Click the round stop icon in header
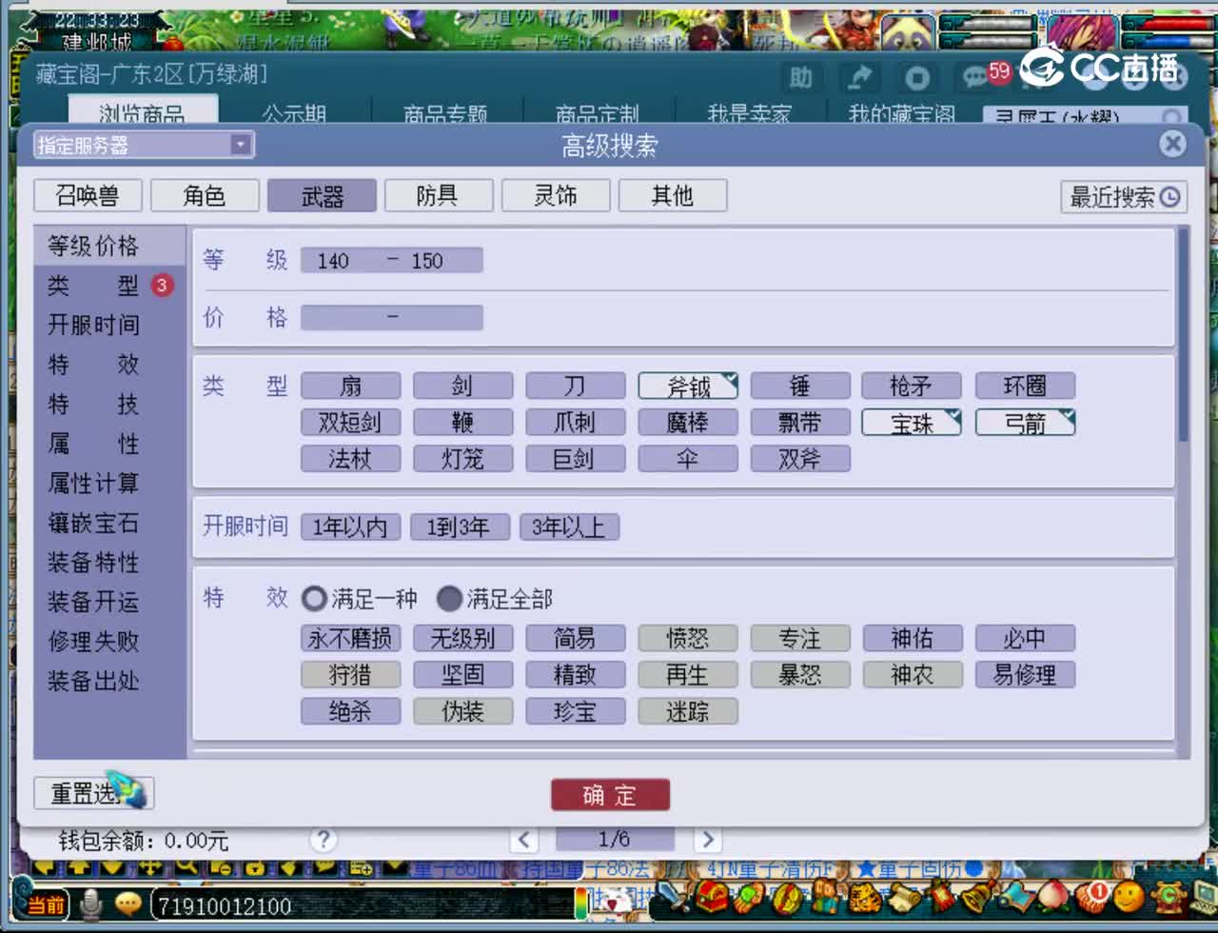Image resolution: width=1218 pixels, height=933 pixels. [917, 77]
